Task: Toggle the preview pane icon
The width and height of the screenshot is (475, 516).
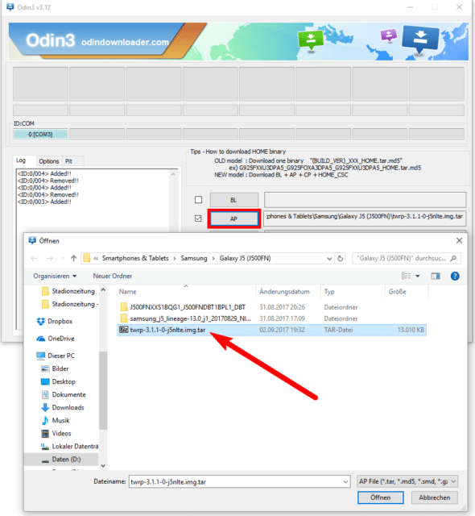Action: click(436, 276)
